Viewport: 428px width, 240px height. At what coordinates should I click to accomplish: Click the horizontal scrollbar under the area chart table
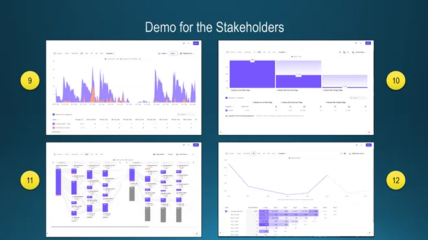56,132
